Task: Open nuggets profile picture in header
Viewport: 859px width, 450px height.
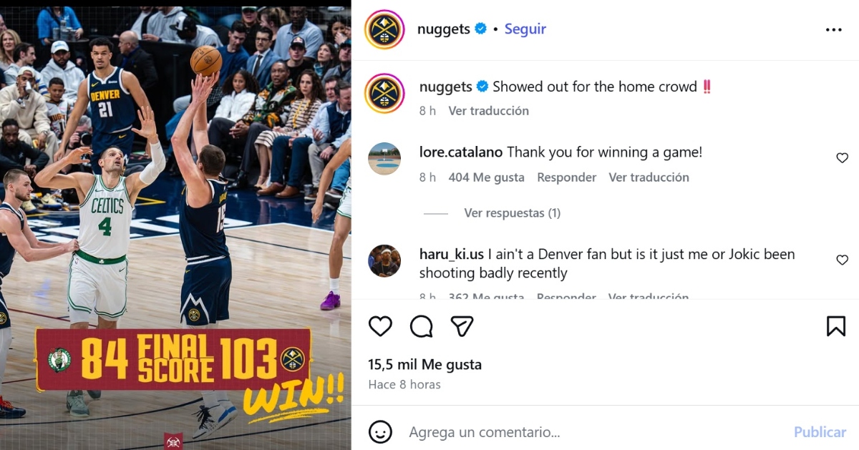Action: pos(385,30)
